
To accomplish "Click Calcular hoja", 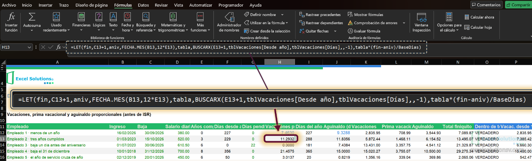I will pyautogui.click(x=478, y=27).
